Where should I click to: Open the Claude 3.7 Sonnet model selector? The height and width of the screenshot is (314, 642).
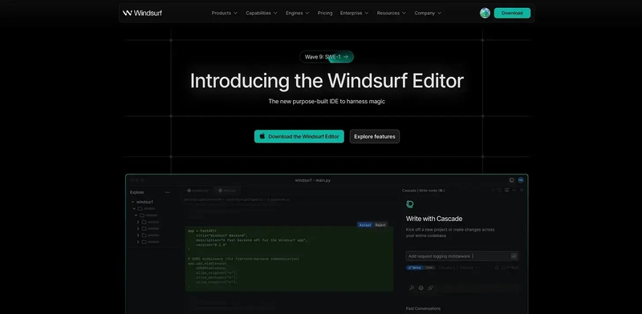[457, 268]
